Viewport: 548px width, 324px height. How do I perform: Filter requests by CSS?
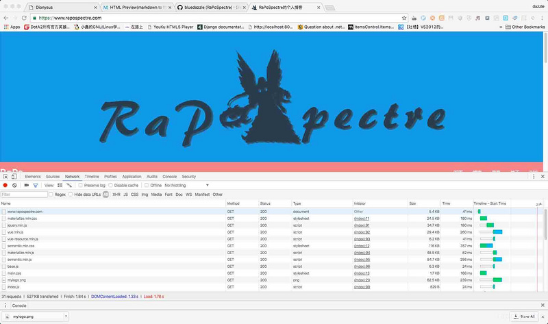coord(134,195)
